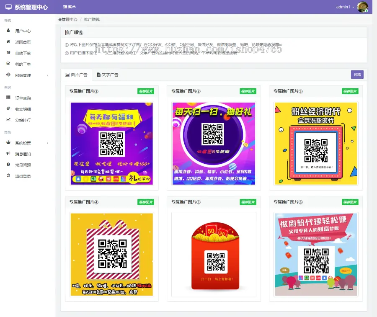Click the globe icon beside 网站管理
This screenshot has height=317, width=377.
coord(8,75)
